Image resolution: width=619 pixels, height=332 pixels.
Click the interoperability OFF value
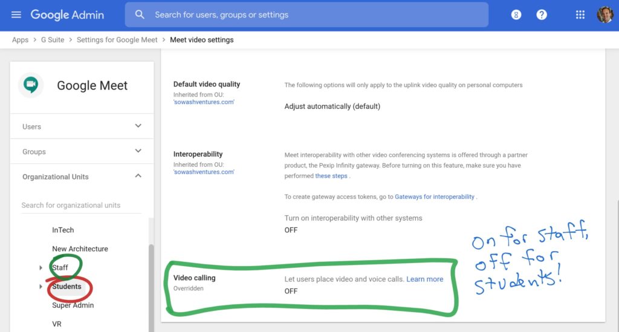[291, 230]
